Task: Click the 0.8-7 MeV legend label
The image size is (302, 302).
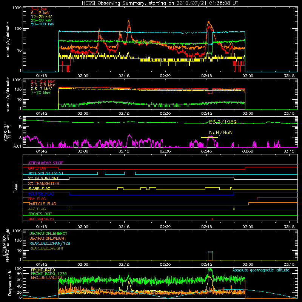Action: tap(41, 89)
